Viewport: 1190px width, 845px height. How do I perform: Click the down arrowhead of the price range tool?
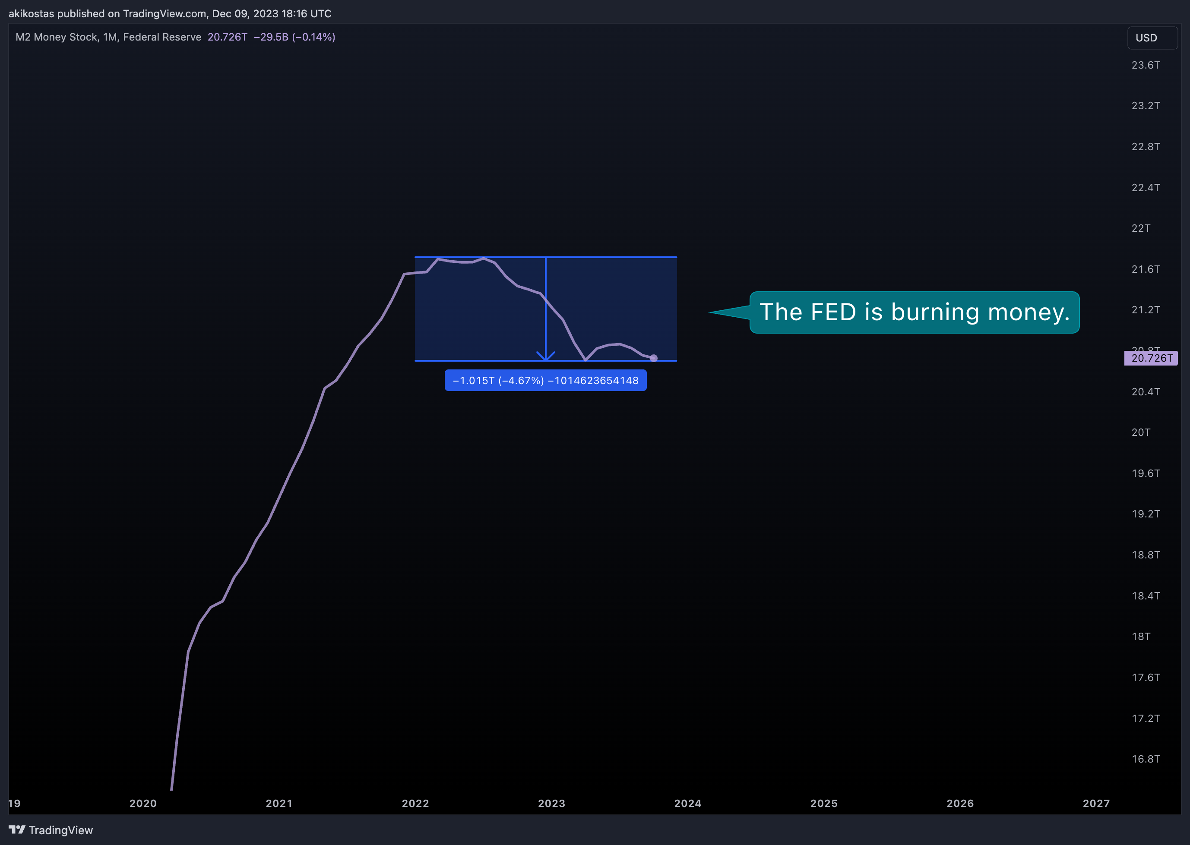coord(545,356)
